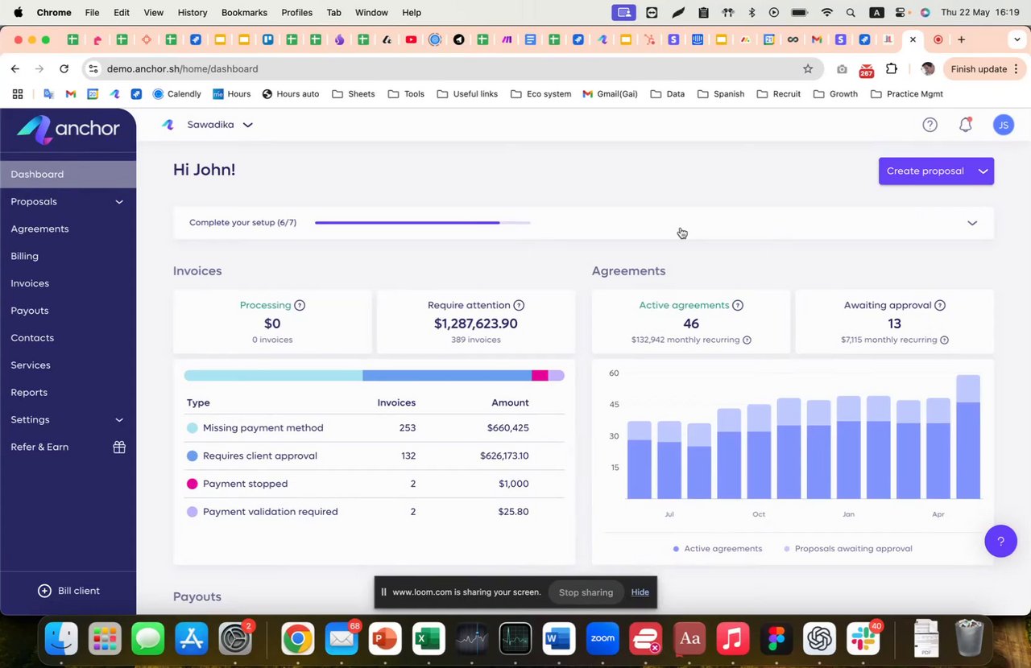Viewport: 1031px width, 668px height.
Task: Click the blue Missing payment method swatch
Action: [x=192, y=428]
